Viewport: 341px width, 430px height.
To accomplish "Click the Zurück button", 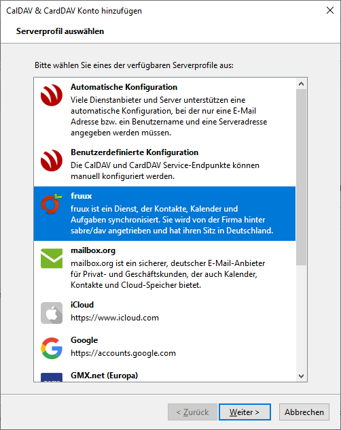I will click(192, 412).
